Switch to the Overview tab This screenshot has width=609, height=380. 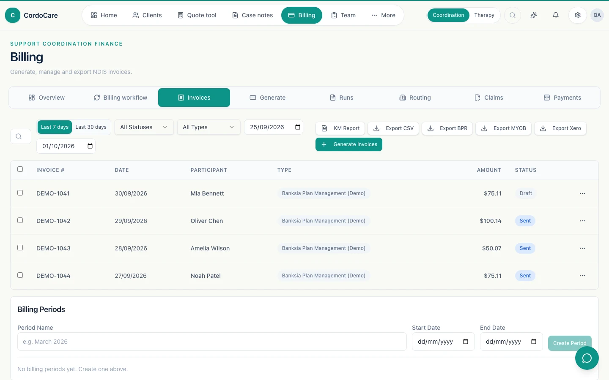tap(47, 98)
